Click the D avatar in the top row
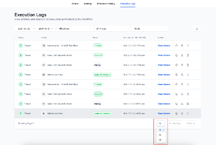 [x=20, y=46]
